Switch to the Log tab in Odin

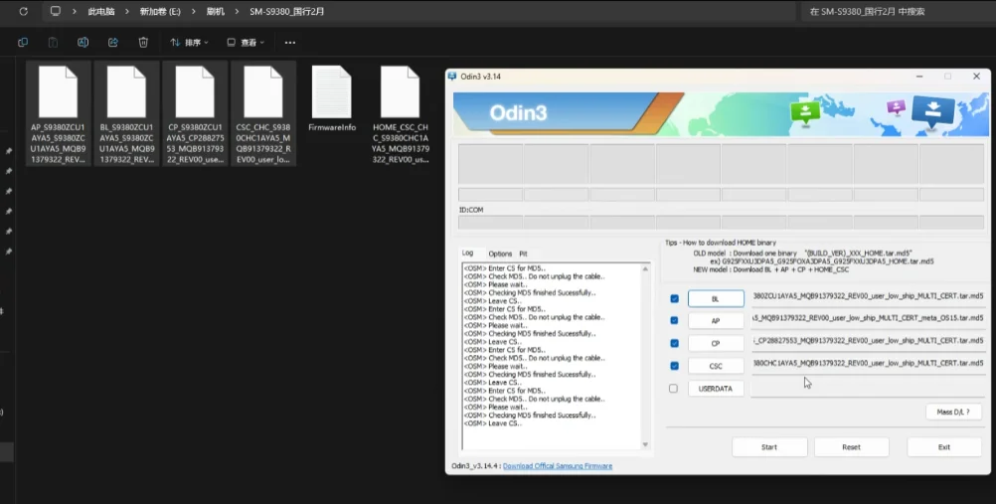[x=467, y=252]
